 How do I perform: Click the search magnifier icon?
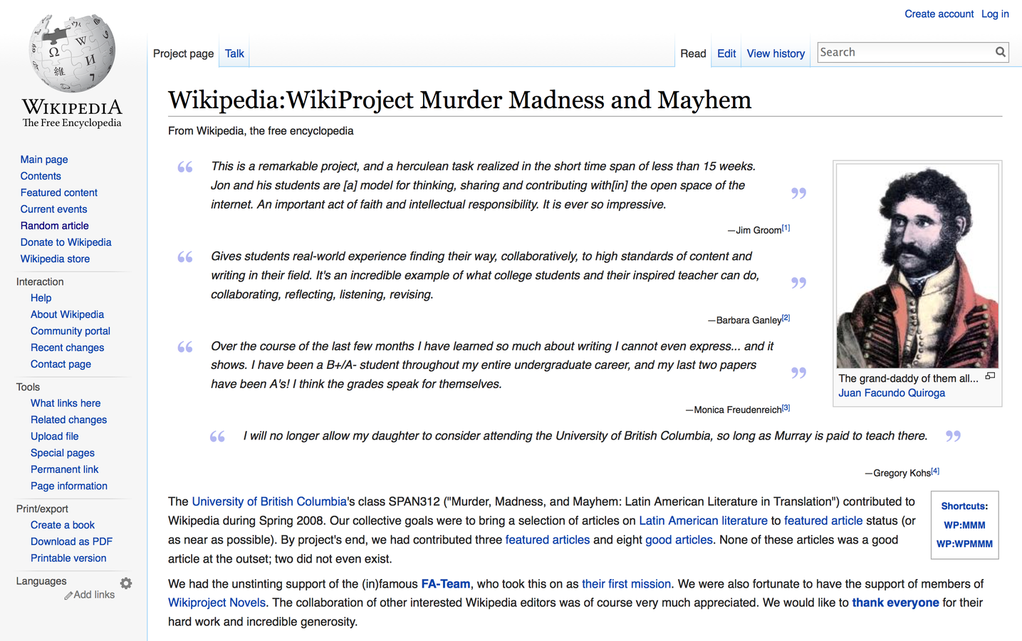[1000, 52]
